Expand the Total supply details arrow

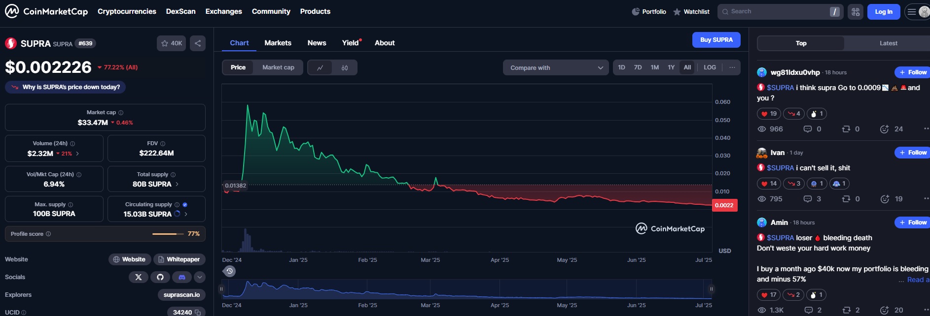click(x=177, y=184)
